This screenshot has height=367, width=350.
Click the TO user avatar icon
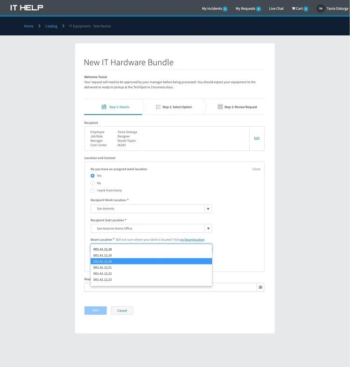(321, 9)
